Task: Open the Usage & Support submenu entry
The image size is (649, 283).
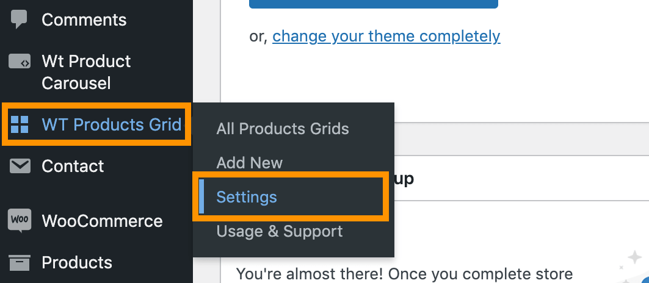Action: [280, 231]
